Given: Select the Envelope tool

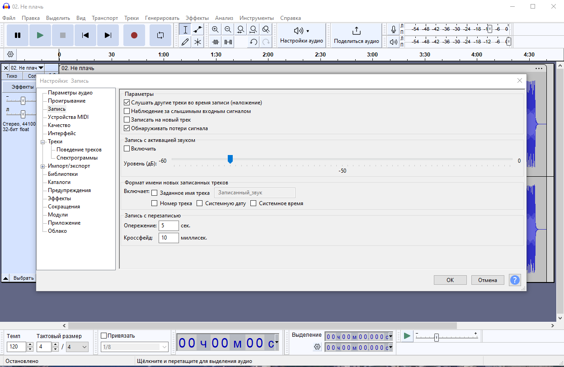Looking at the screenshot, I should click(x=197, y=29).
